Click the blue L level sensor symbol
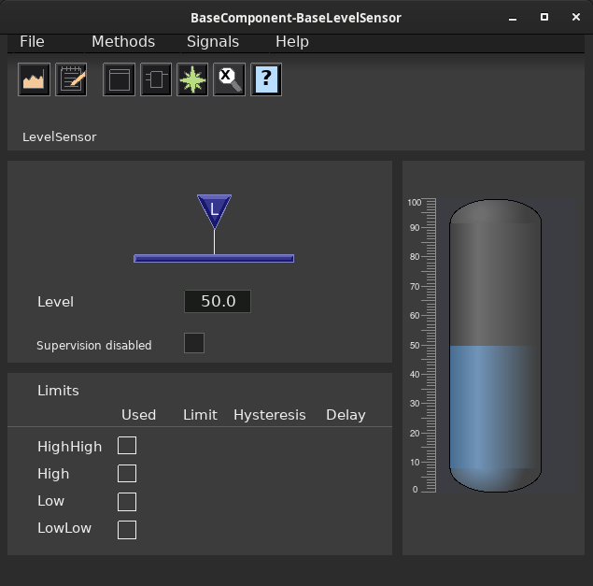 pyautogui.click(x=214, y=211)
